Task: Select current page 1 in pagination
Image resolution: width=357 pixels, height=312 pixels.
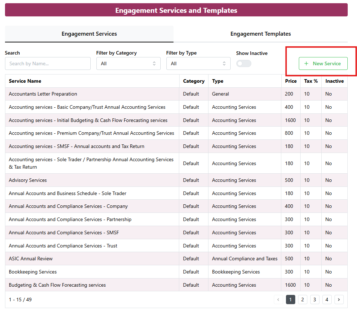Action: (290, 300)
